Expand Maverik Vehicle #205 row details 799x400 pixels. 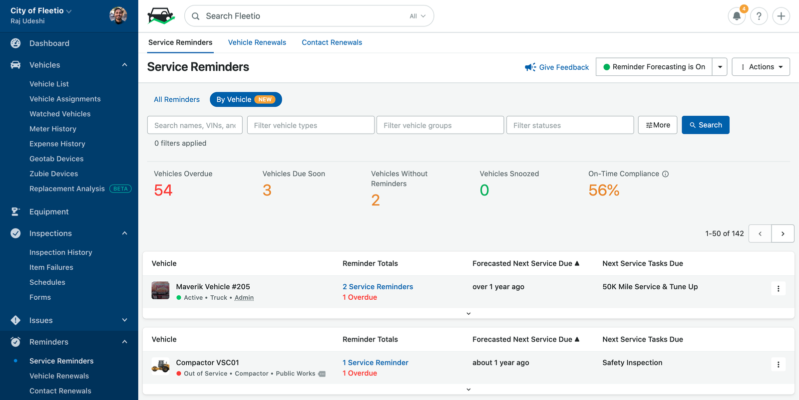(x=468, y=314)
